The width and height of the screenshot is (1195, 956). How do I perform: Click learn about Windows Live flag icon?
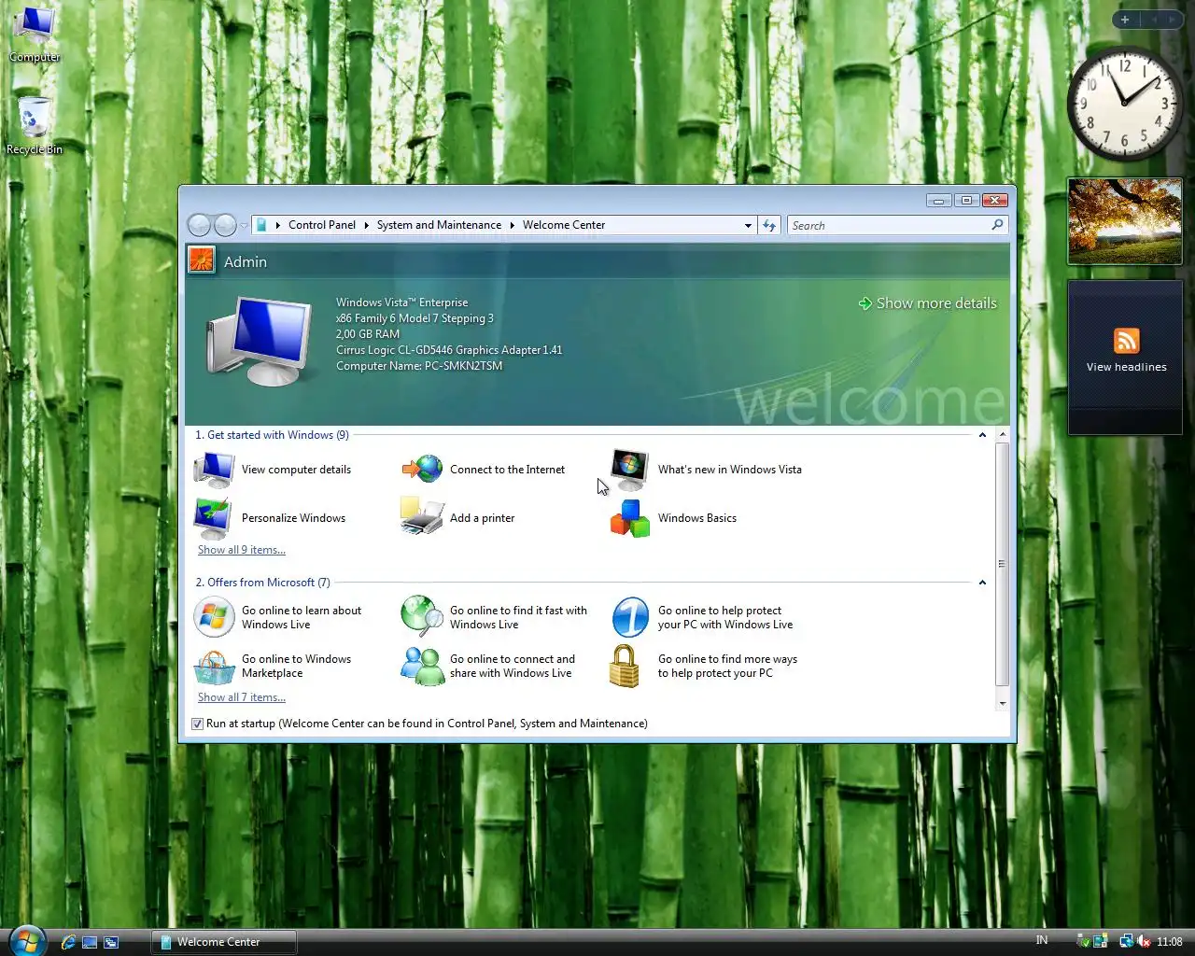pos(214,617)
